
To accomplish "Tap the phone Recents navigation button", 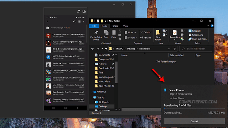I will coord(53,108).
